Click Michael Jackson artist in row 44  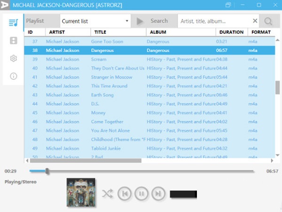coord(63,104)
